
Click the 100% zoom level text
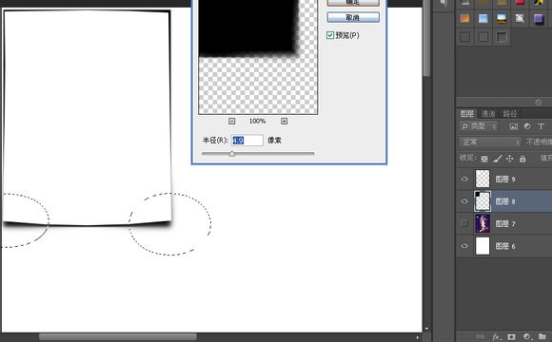click(257, 122)
